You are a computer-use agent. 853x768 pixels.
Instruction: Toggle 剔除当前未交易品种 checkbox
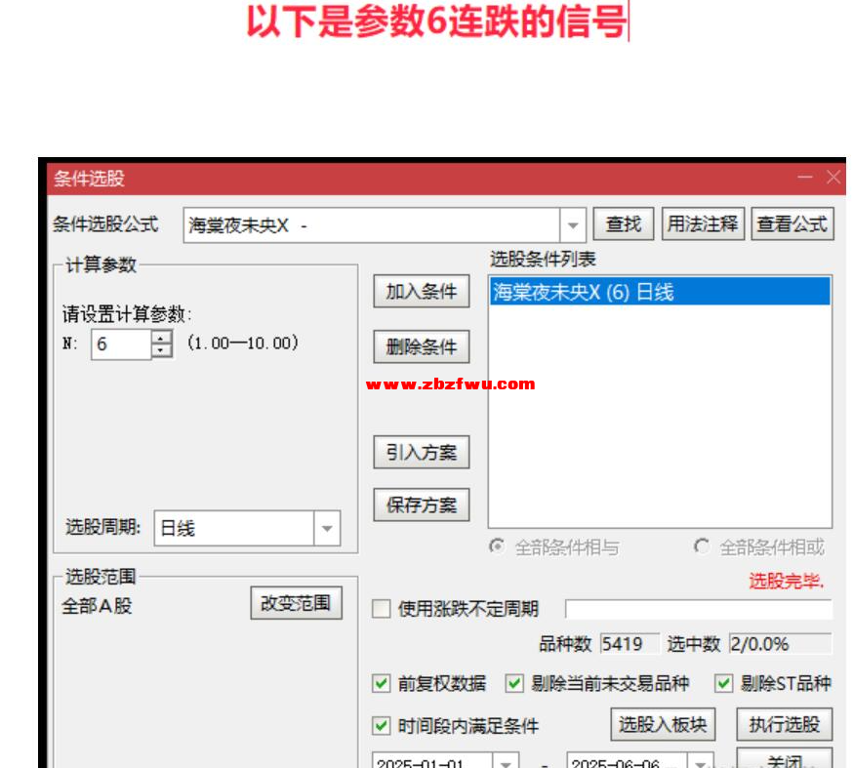(x=514, y=683)
